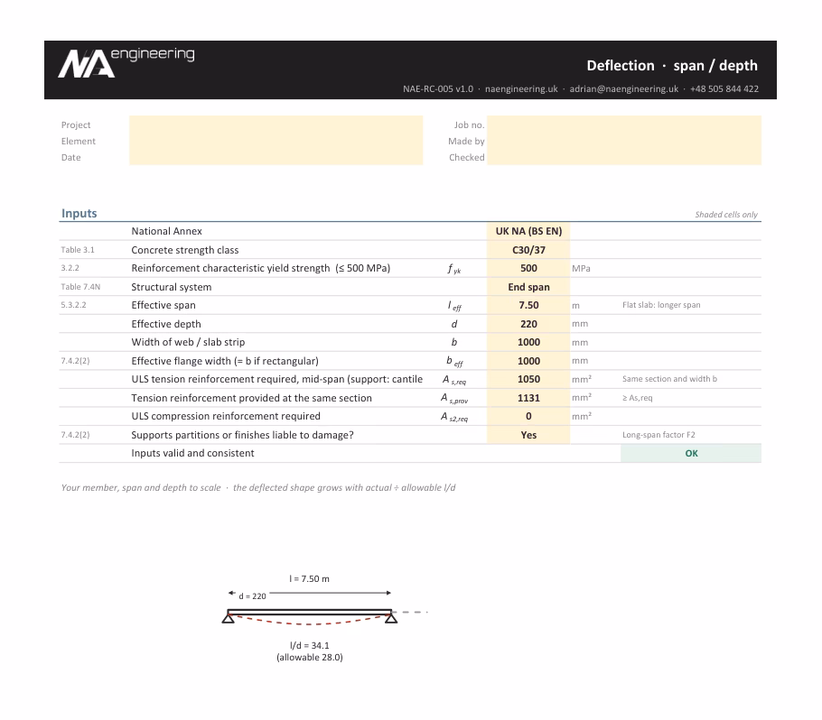
Task: Click the 'Inputs valid and consistent' label
Action: coord(192,453)
